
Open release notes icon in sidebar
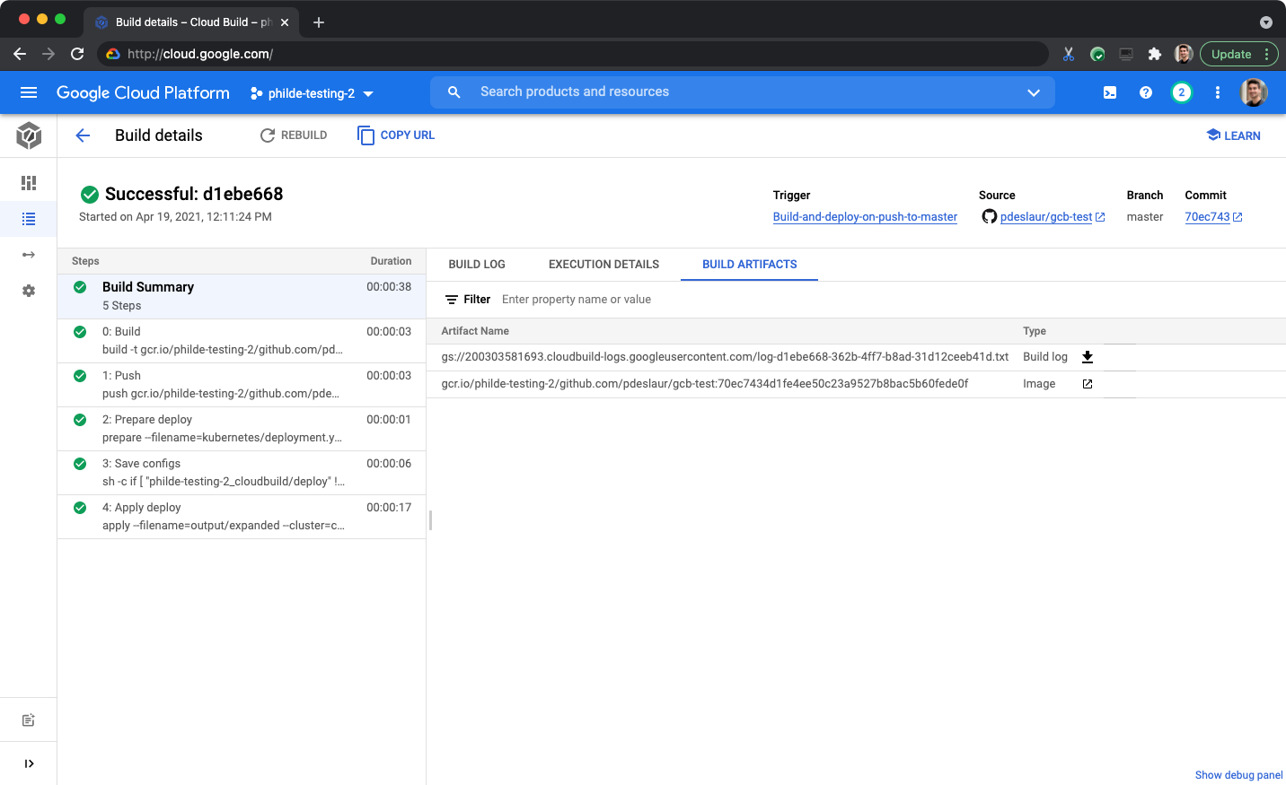(29, 720)
